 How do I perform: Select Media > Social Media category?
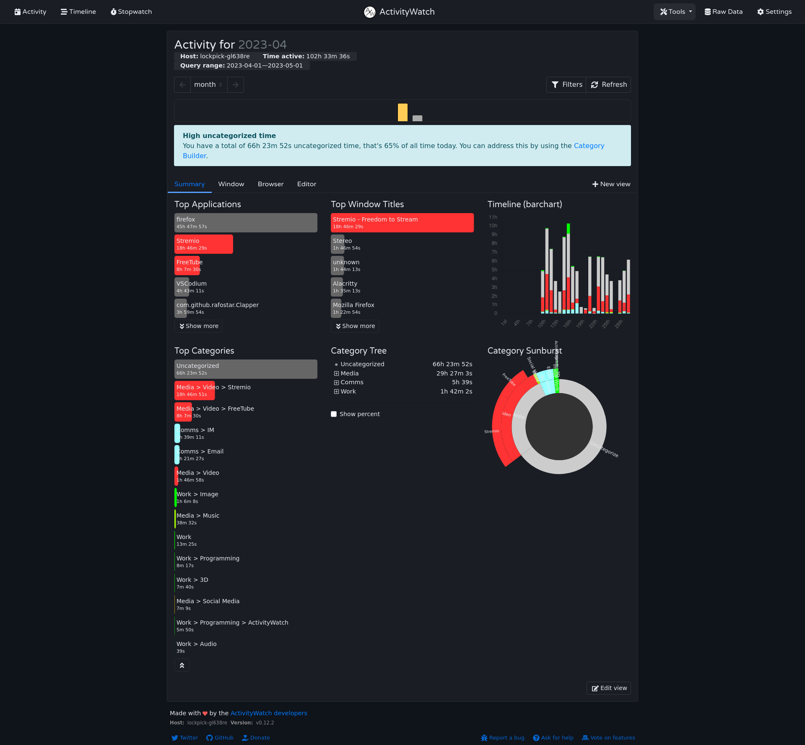point(208,604)
